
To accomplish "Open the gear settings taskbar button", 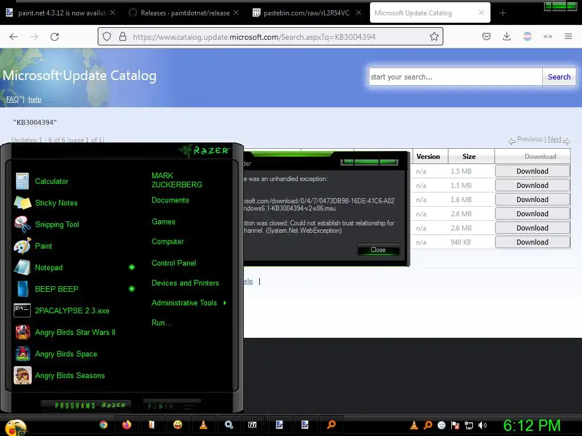I will coord(228,425).
